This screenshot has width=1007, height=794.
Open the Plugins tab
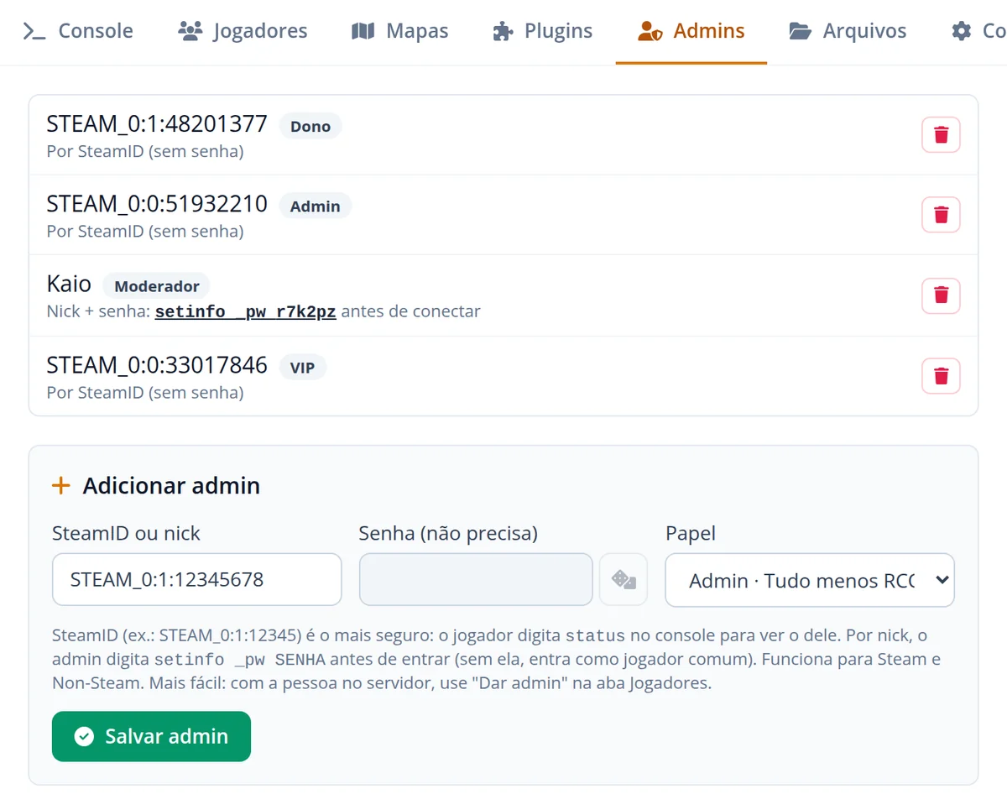click(543, 31)
